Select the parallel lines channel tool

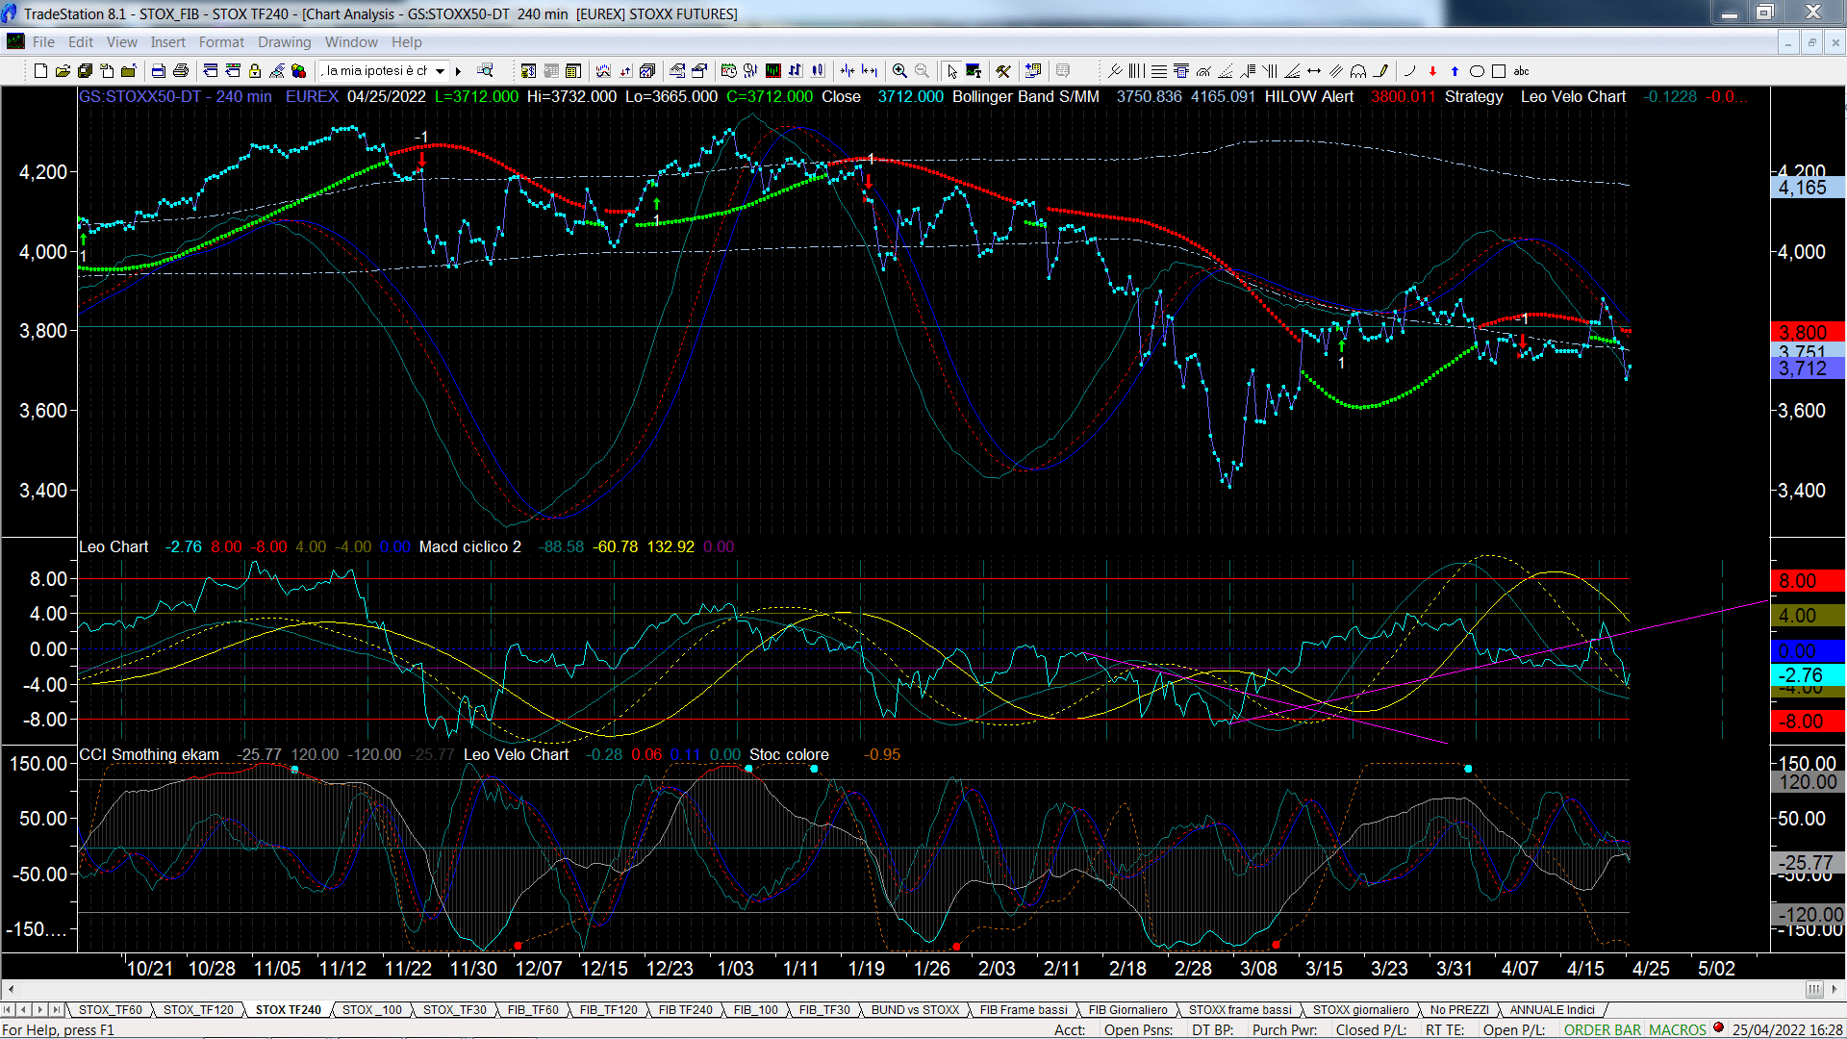[1336, 71]
